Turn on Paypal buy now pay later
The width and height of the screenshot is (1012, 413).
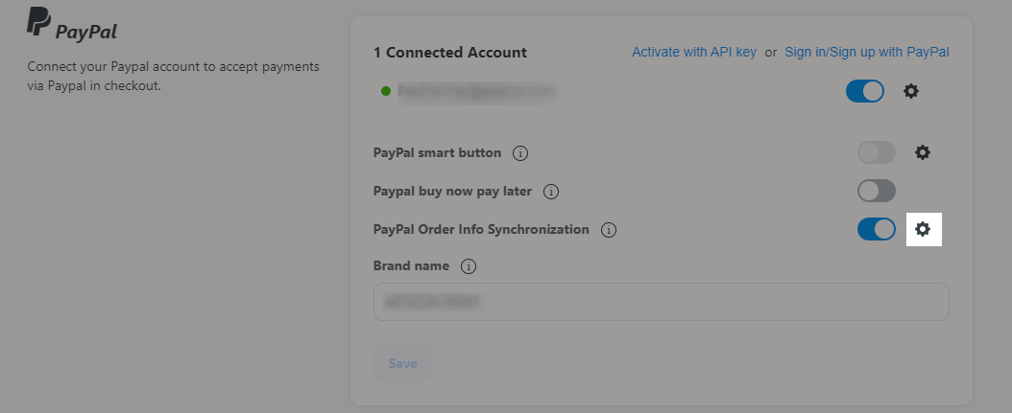877,191
